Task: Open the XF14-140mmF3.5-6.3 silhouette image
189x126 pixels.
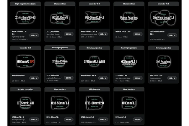Action: coord(25,17)
